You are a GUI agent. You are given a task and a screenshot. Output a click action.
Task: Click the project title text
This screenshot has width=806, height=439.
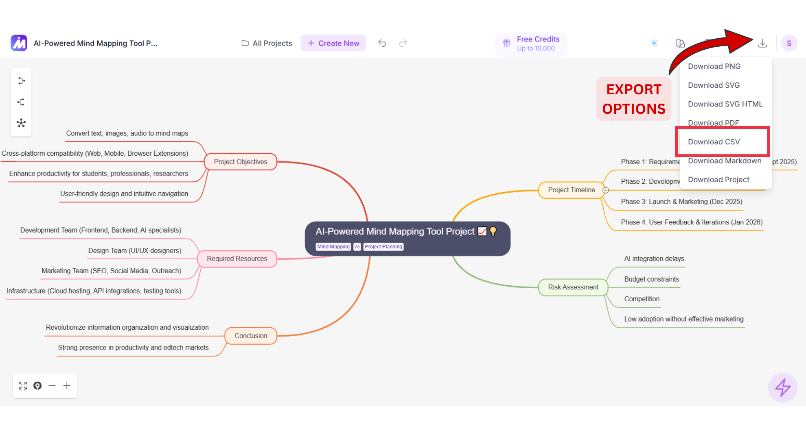(x=96, y=43)
